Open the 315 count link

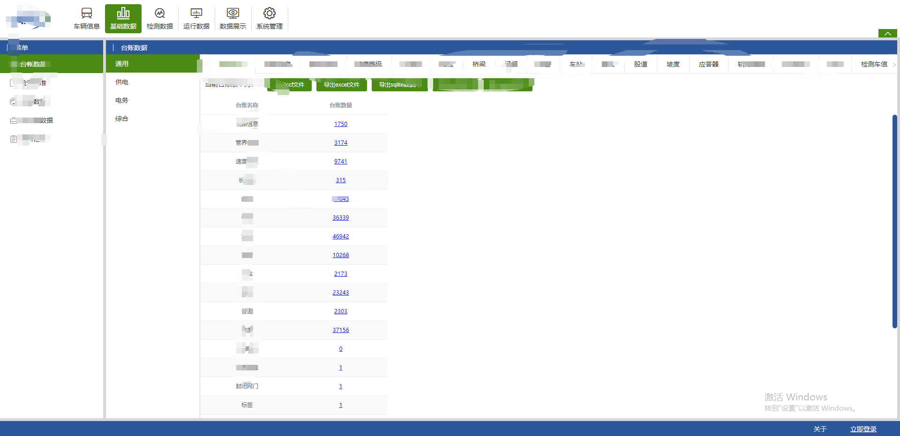[341, 180]
